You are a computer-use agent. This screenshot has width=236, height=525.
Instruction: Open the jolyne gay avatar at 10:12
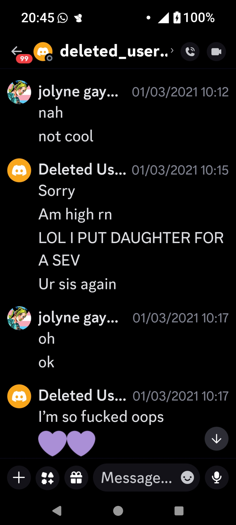point(19,92)
